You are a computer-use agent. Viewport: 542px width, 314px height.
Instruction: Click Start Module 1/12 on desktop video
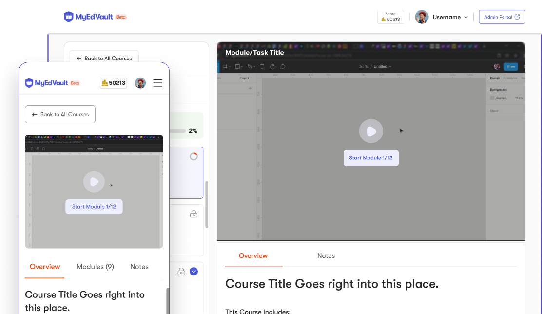coord(371,157)
